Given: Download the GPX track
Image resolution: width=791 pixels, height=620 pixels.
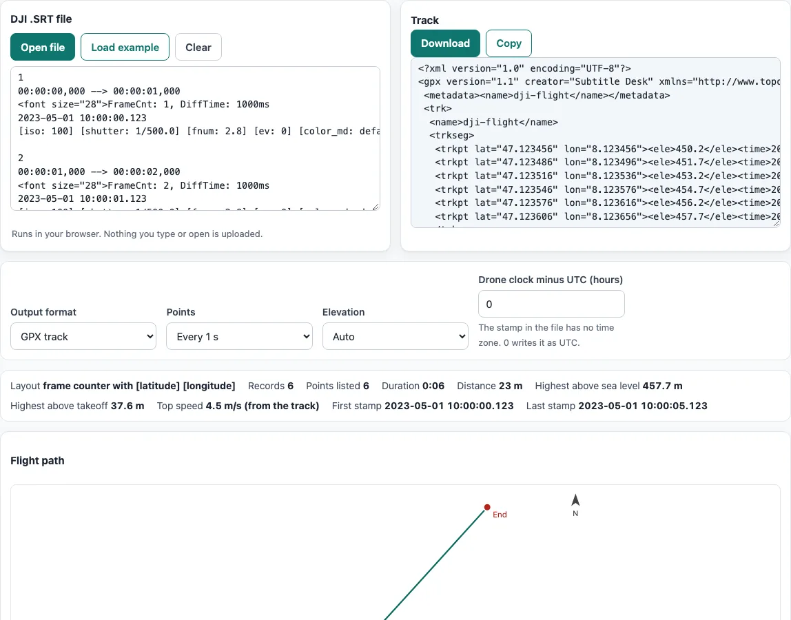Looking at the screenshot, I should tap(445, 43).
